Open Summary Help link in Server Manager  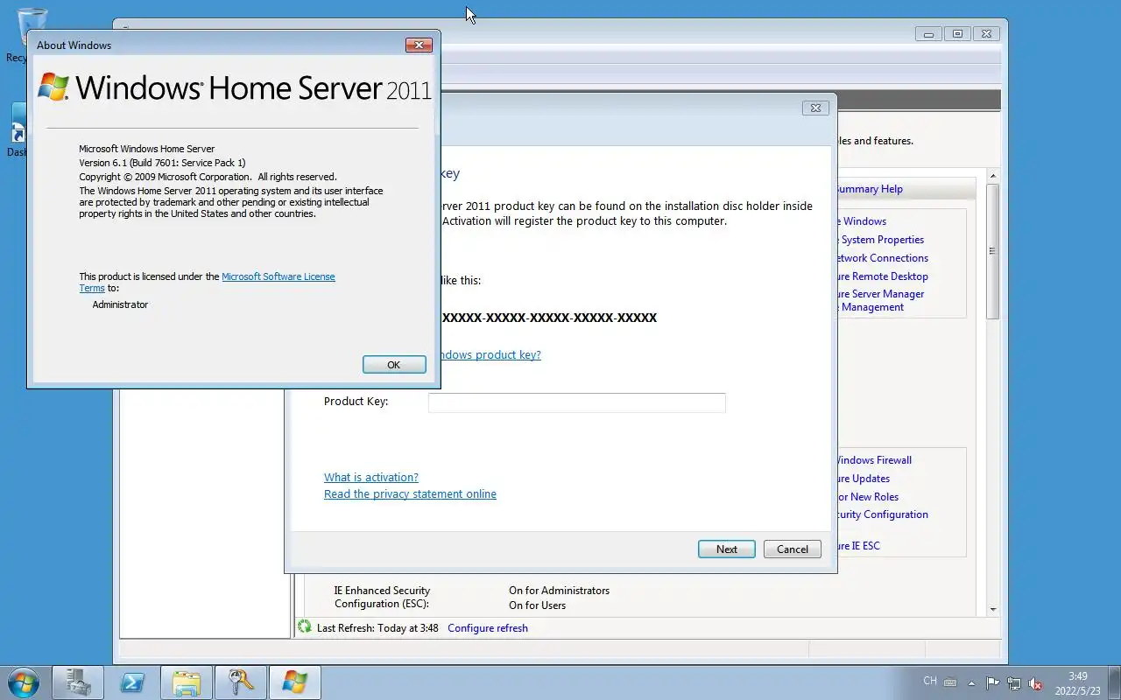pyautogui.click(x=868, y=189)
